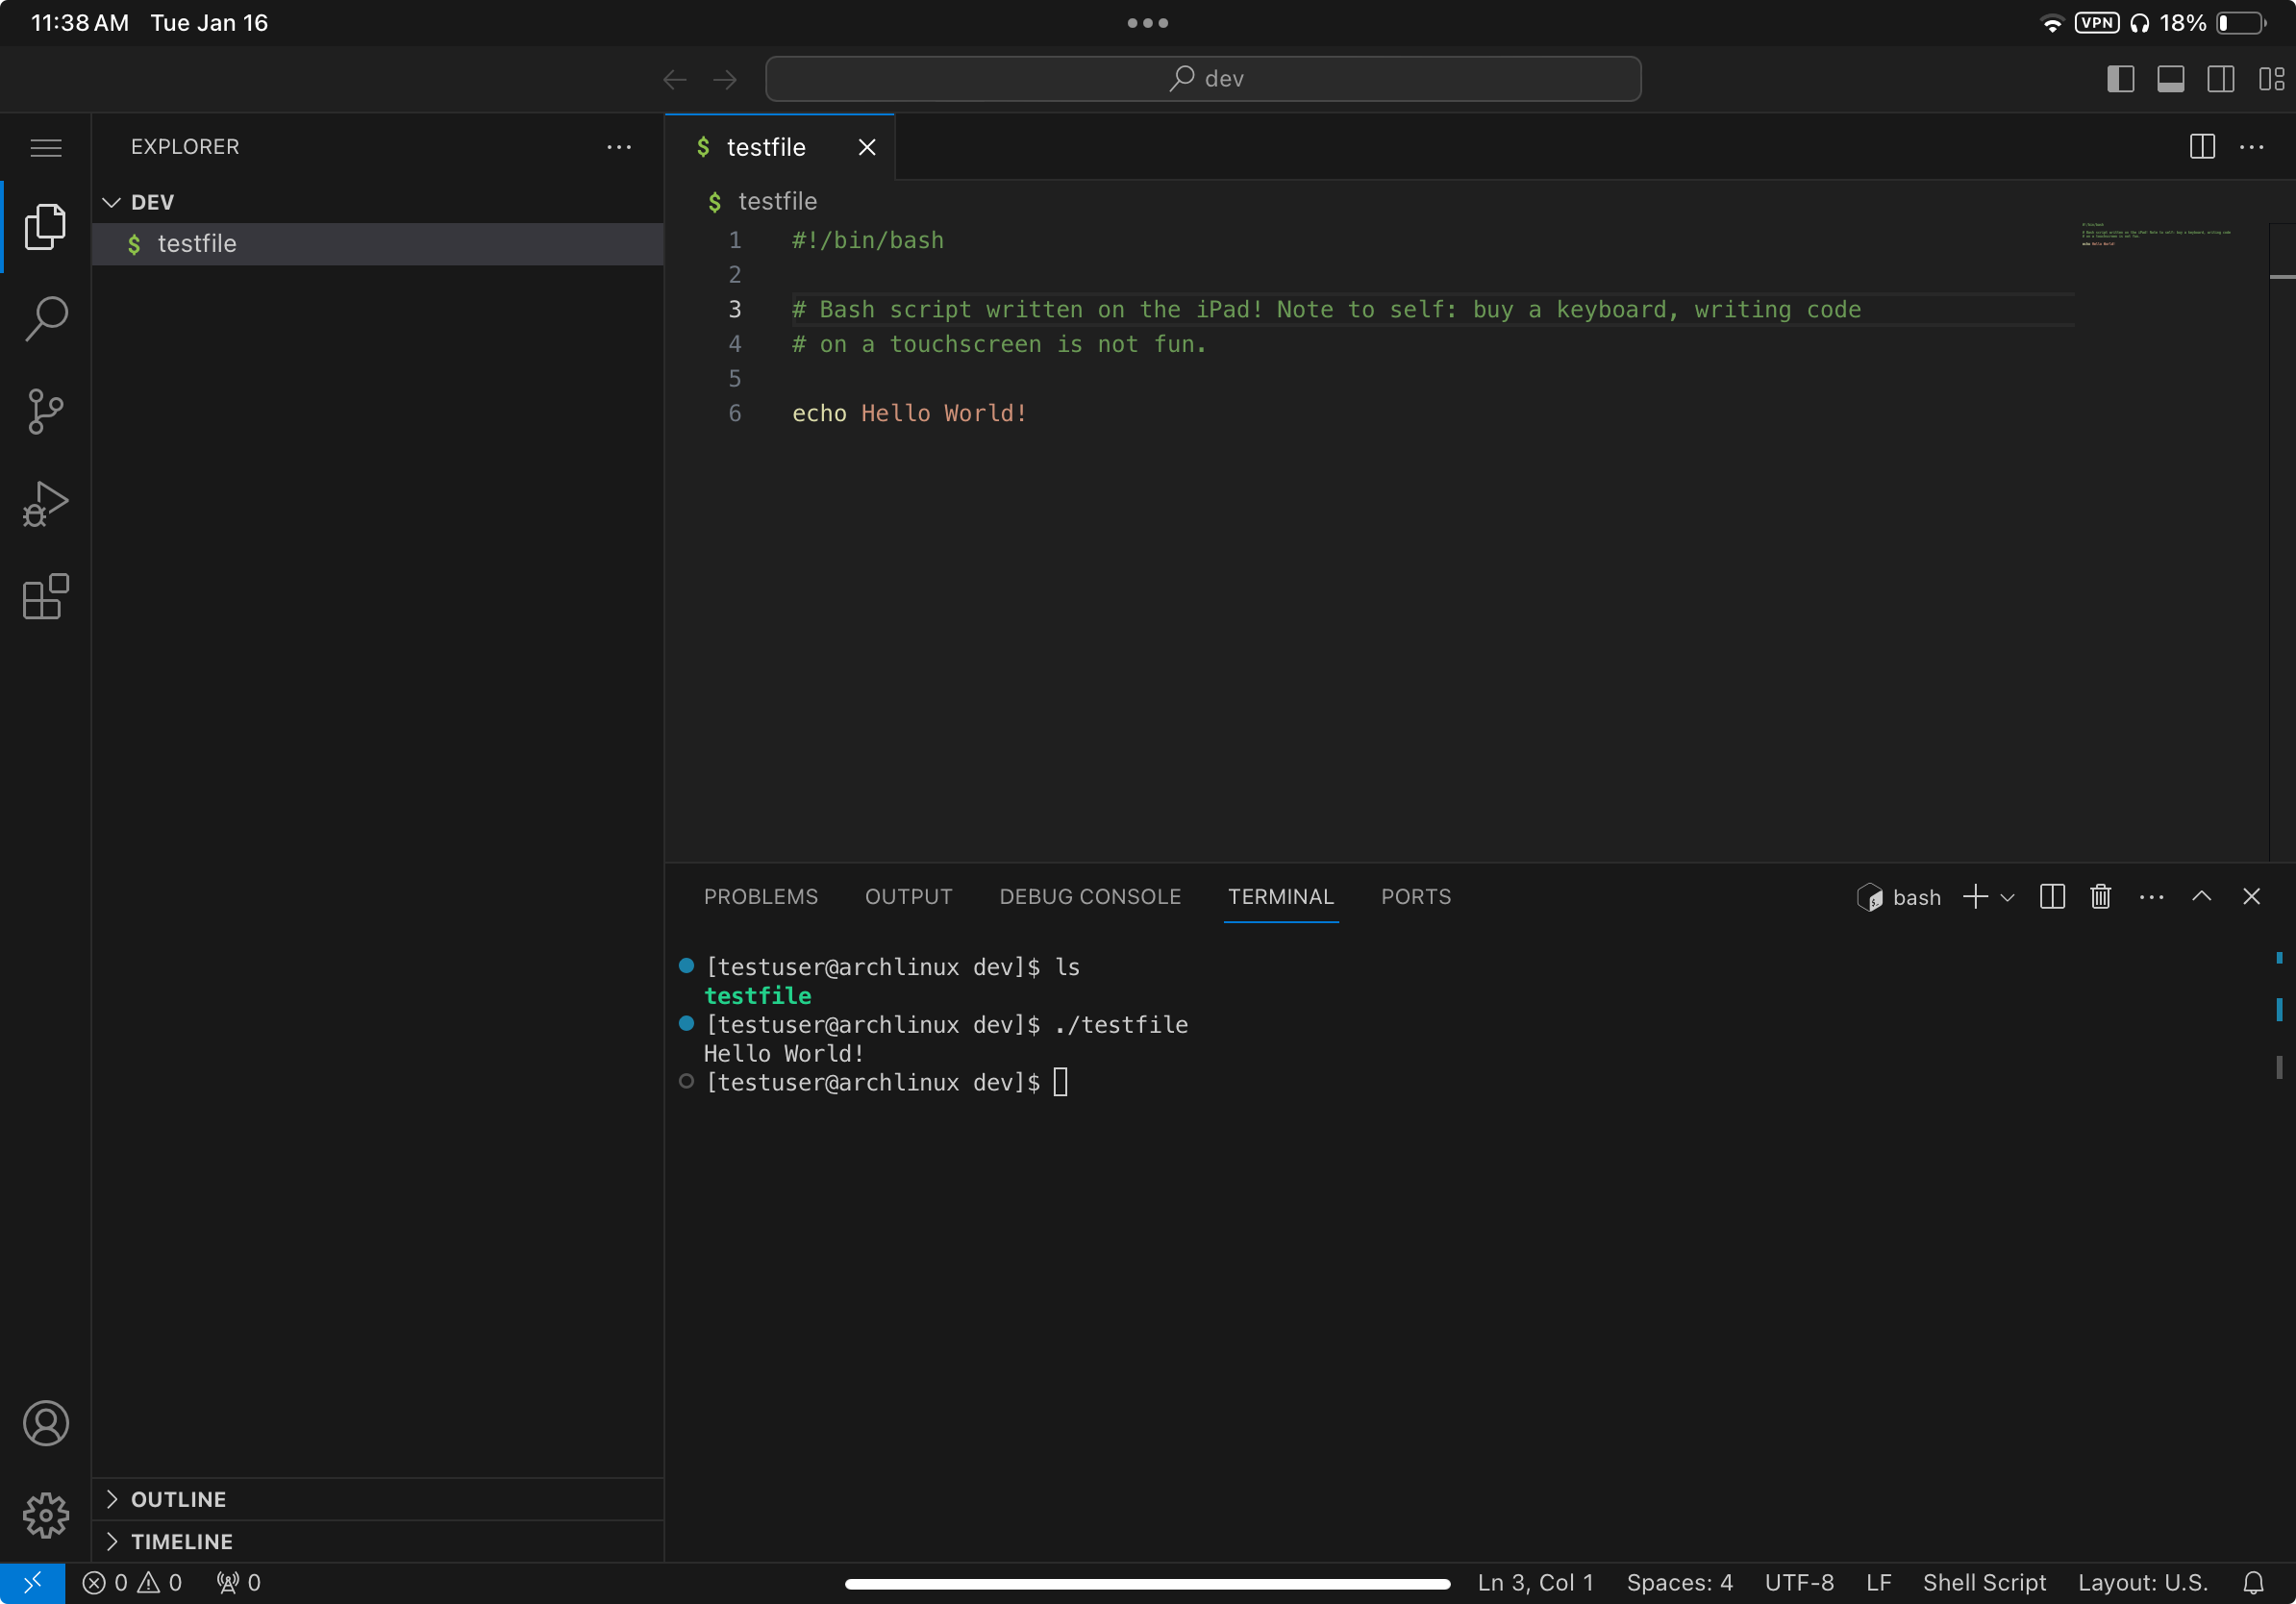Click the remote window indicator in status bar
The width and height of the screenshot is (2296, 1604).
tap(32, 1582)
